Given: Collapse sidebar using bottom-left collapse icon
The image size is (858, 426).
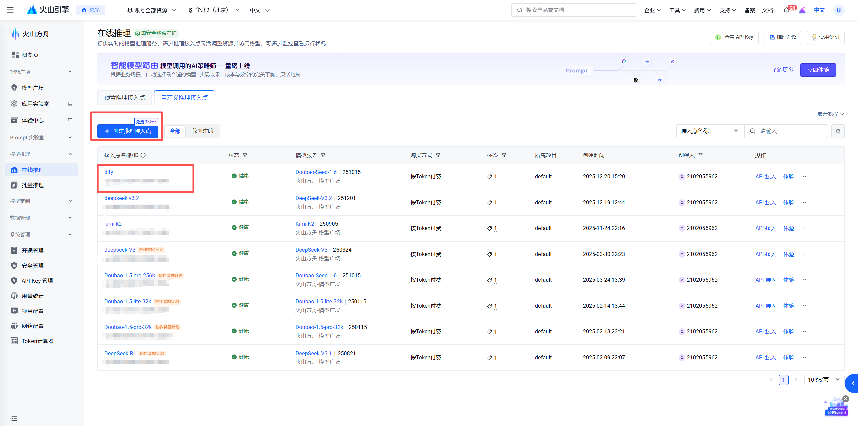Looking at the screenshot, I should point(14,418).
